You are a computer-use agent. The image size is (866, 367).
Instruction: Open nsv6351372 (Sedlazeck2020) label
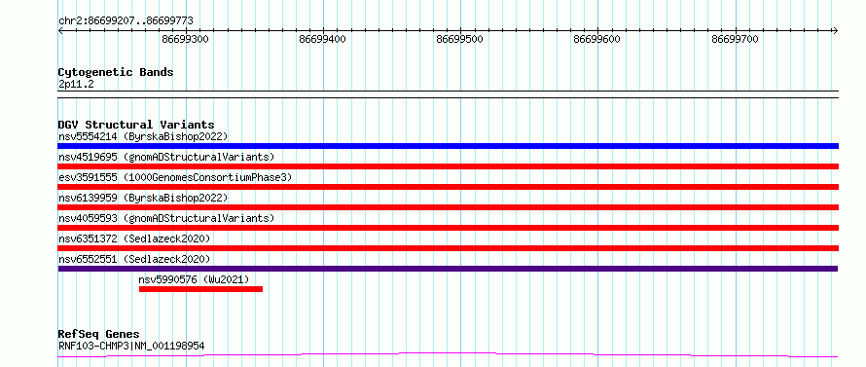point(134,239)
